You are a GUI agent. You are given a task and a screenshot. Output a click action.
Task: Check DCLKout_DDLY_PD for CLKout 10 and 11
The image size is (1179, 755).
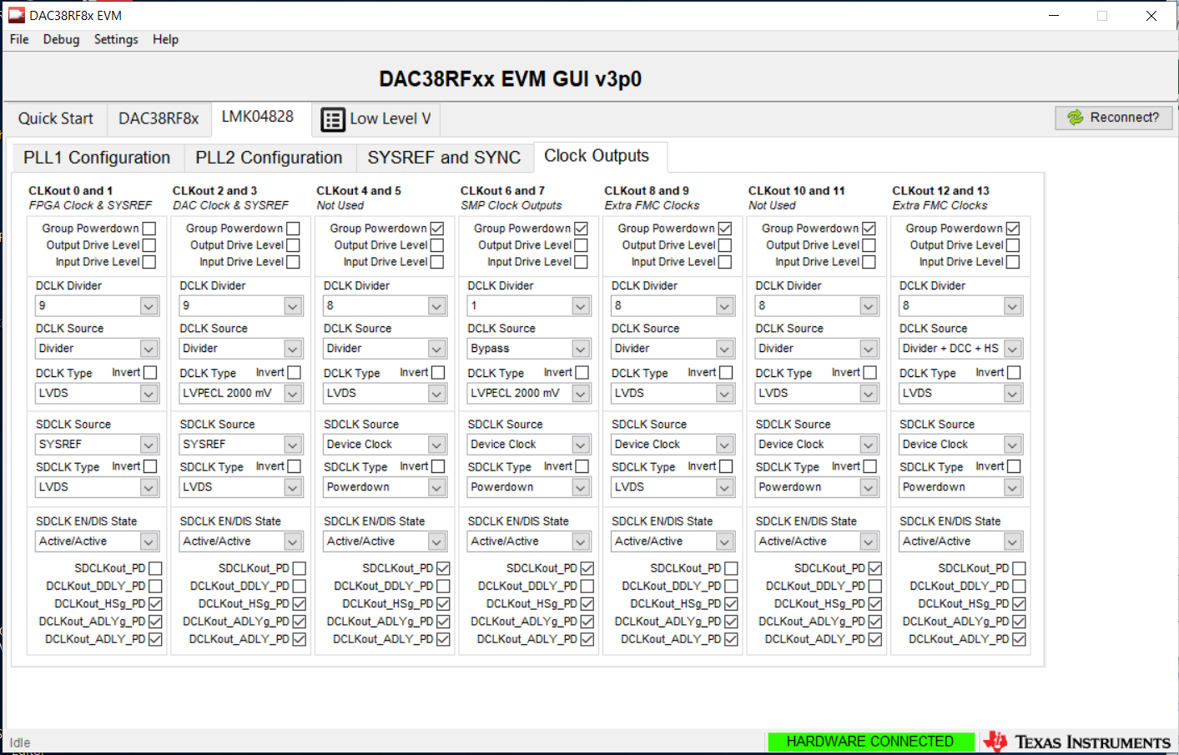coord(875,586)
